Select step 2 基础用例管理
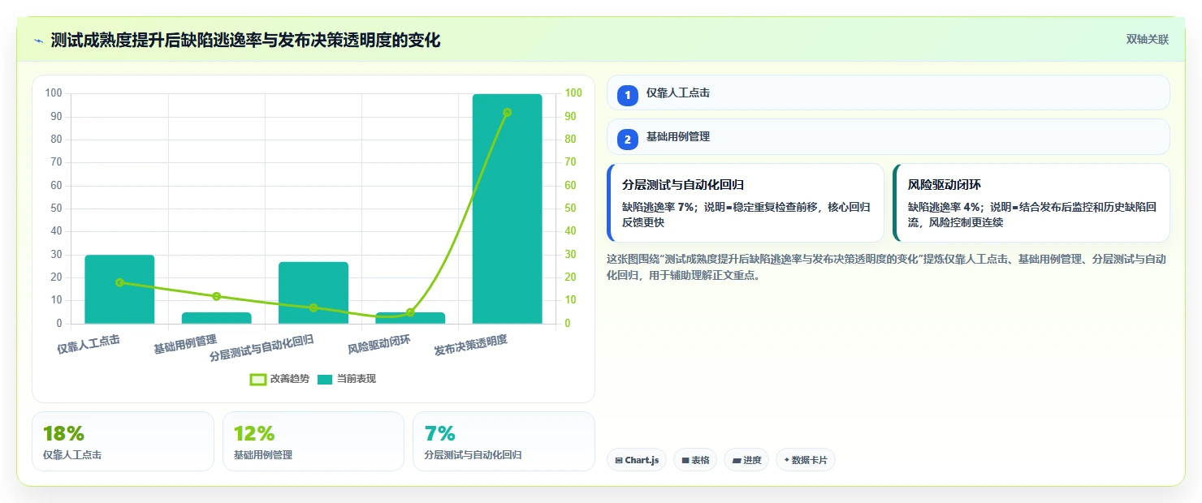 pos(888,136)
